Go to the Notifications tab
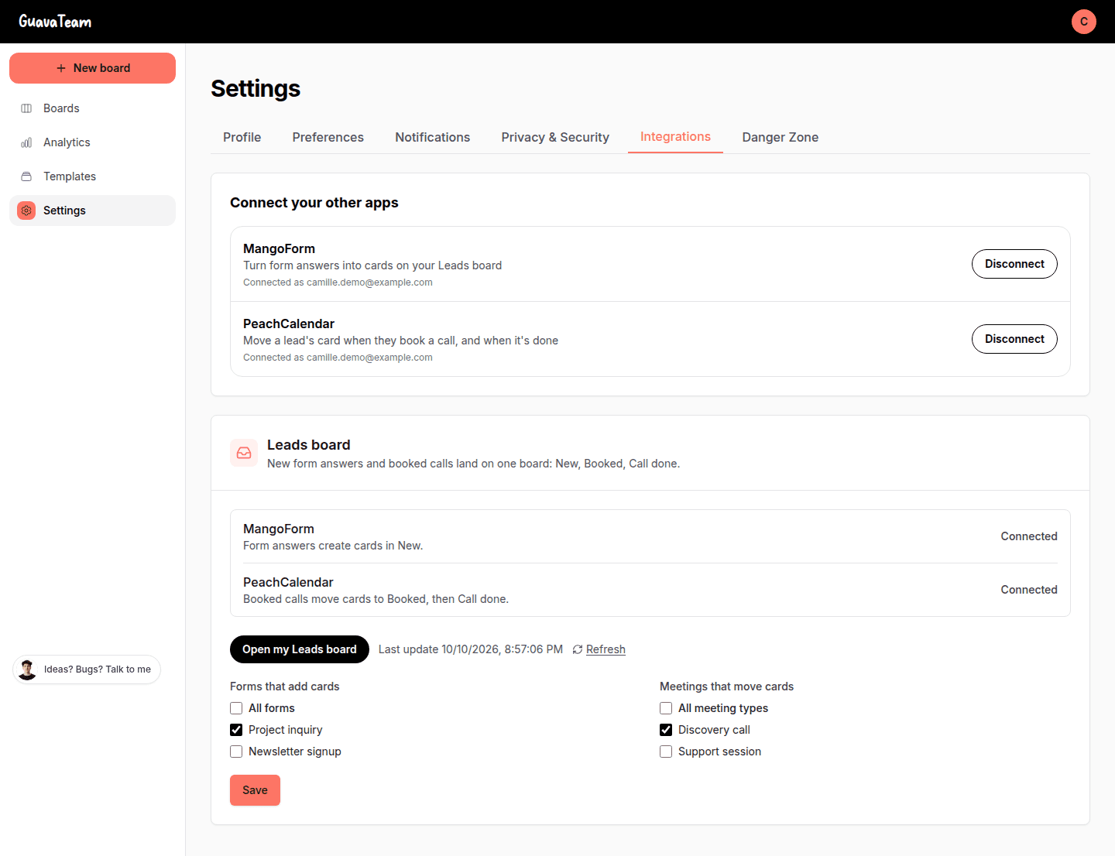 coord(433,137)
